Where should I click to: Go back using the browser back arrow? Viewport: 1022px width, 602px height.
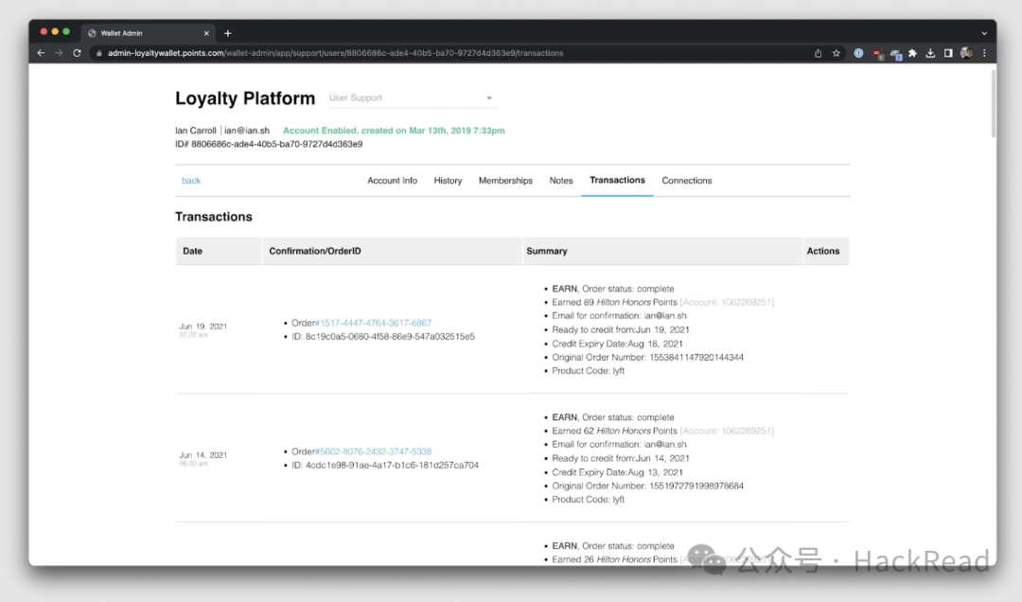click(x=41, y=53)
